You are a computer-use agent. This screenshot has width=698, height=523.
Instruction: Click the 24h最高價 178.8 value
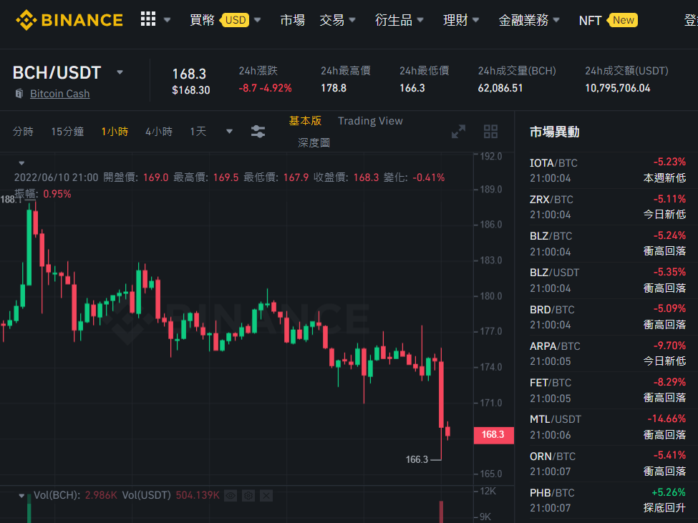point(334,88)
